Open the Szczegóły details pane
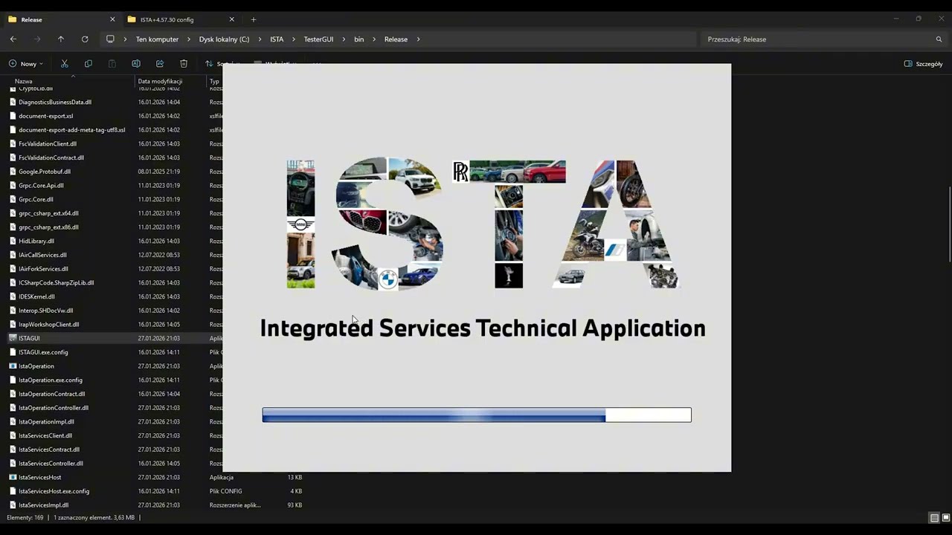 click(923, 64)
